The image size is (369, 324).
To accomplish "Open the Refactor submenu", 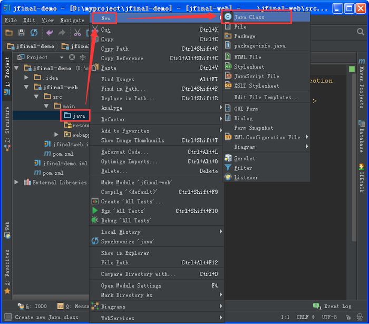I will [157, 119].
